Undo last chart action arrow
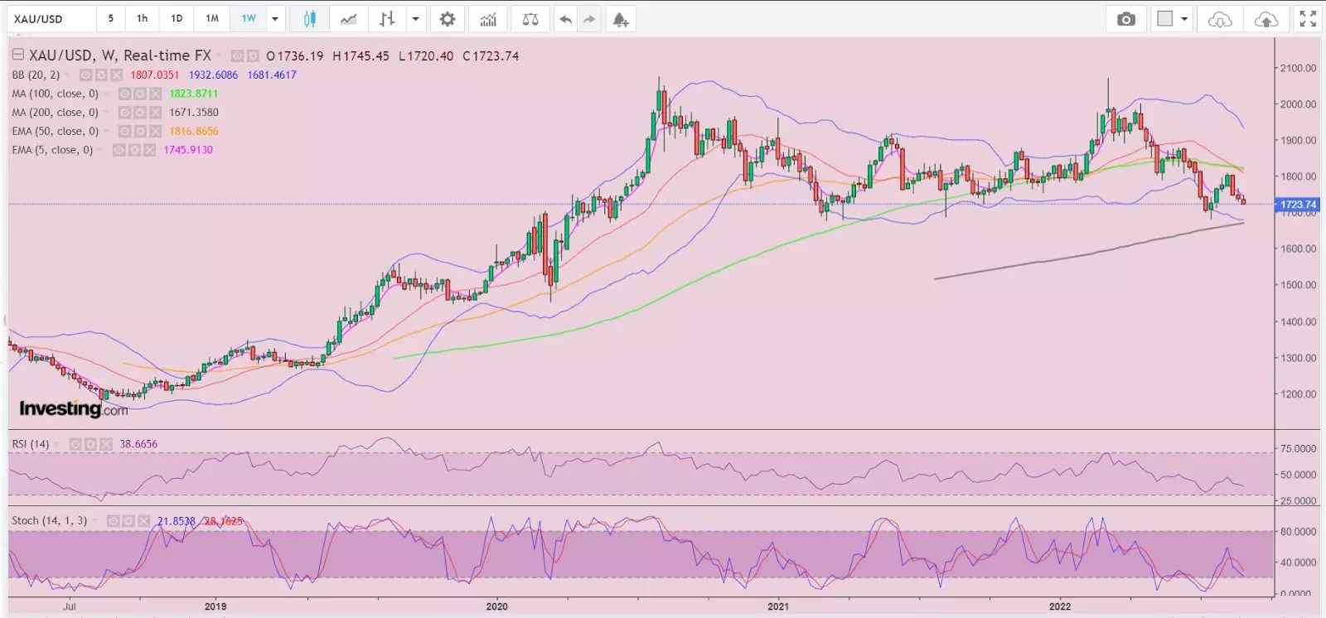Screen dimensions: 1326x618 pyautogui.click(x=565, y=19)
